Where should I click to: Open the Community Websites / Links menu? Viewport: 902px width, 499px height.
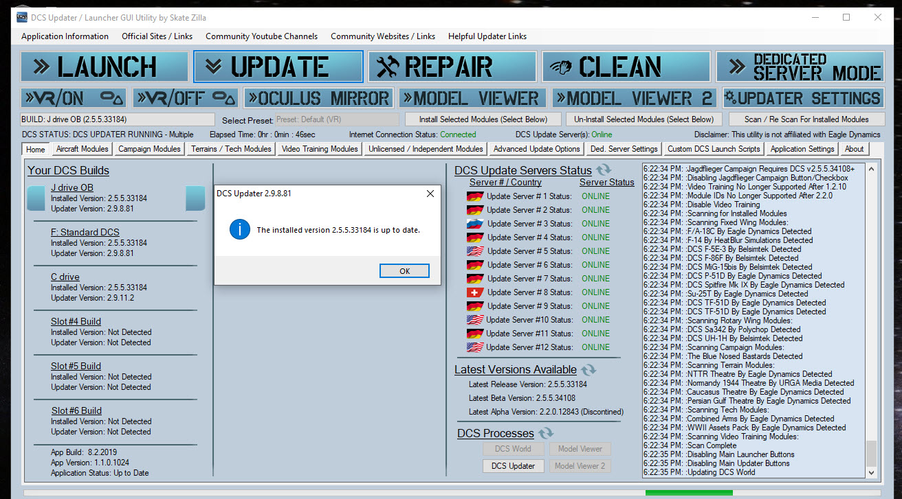[x=383, y=36]
